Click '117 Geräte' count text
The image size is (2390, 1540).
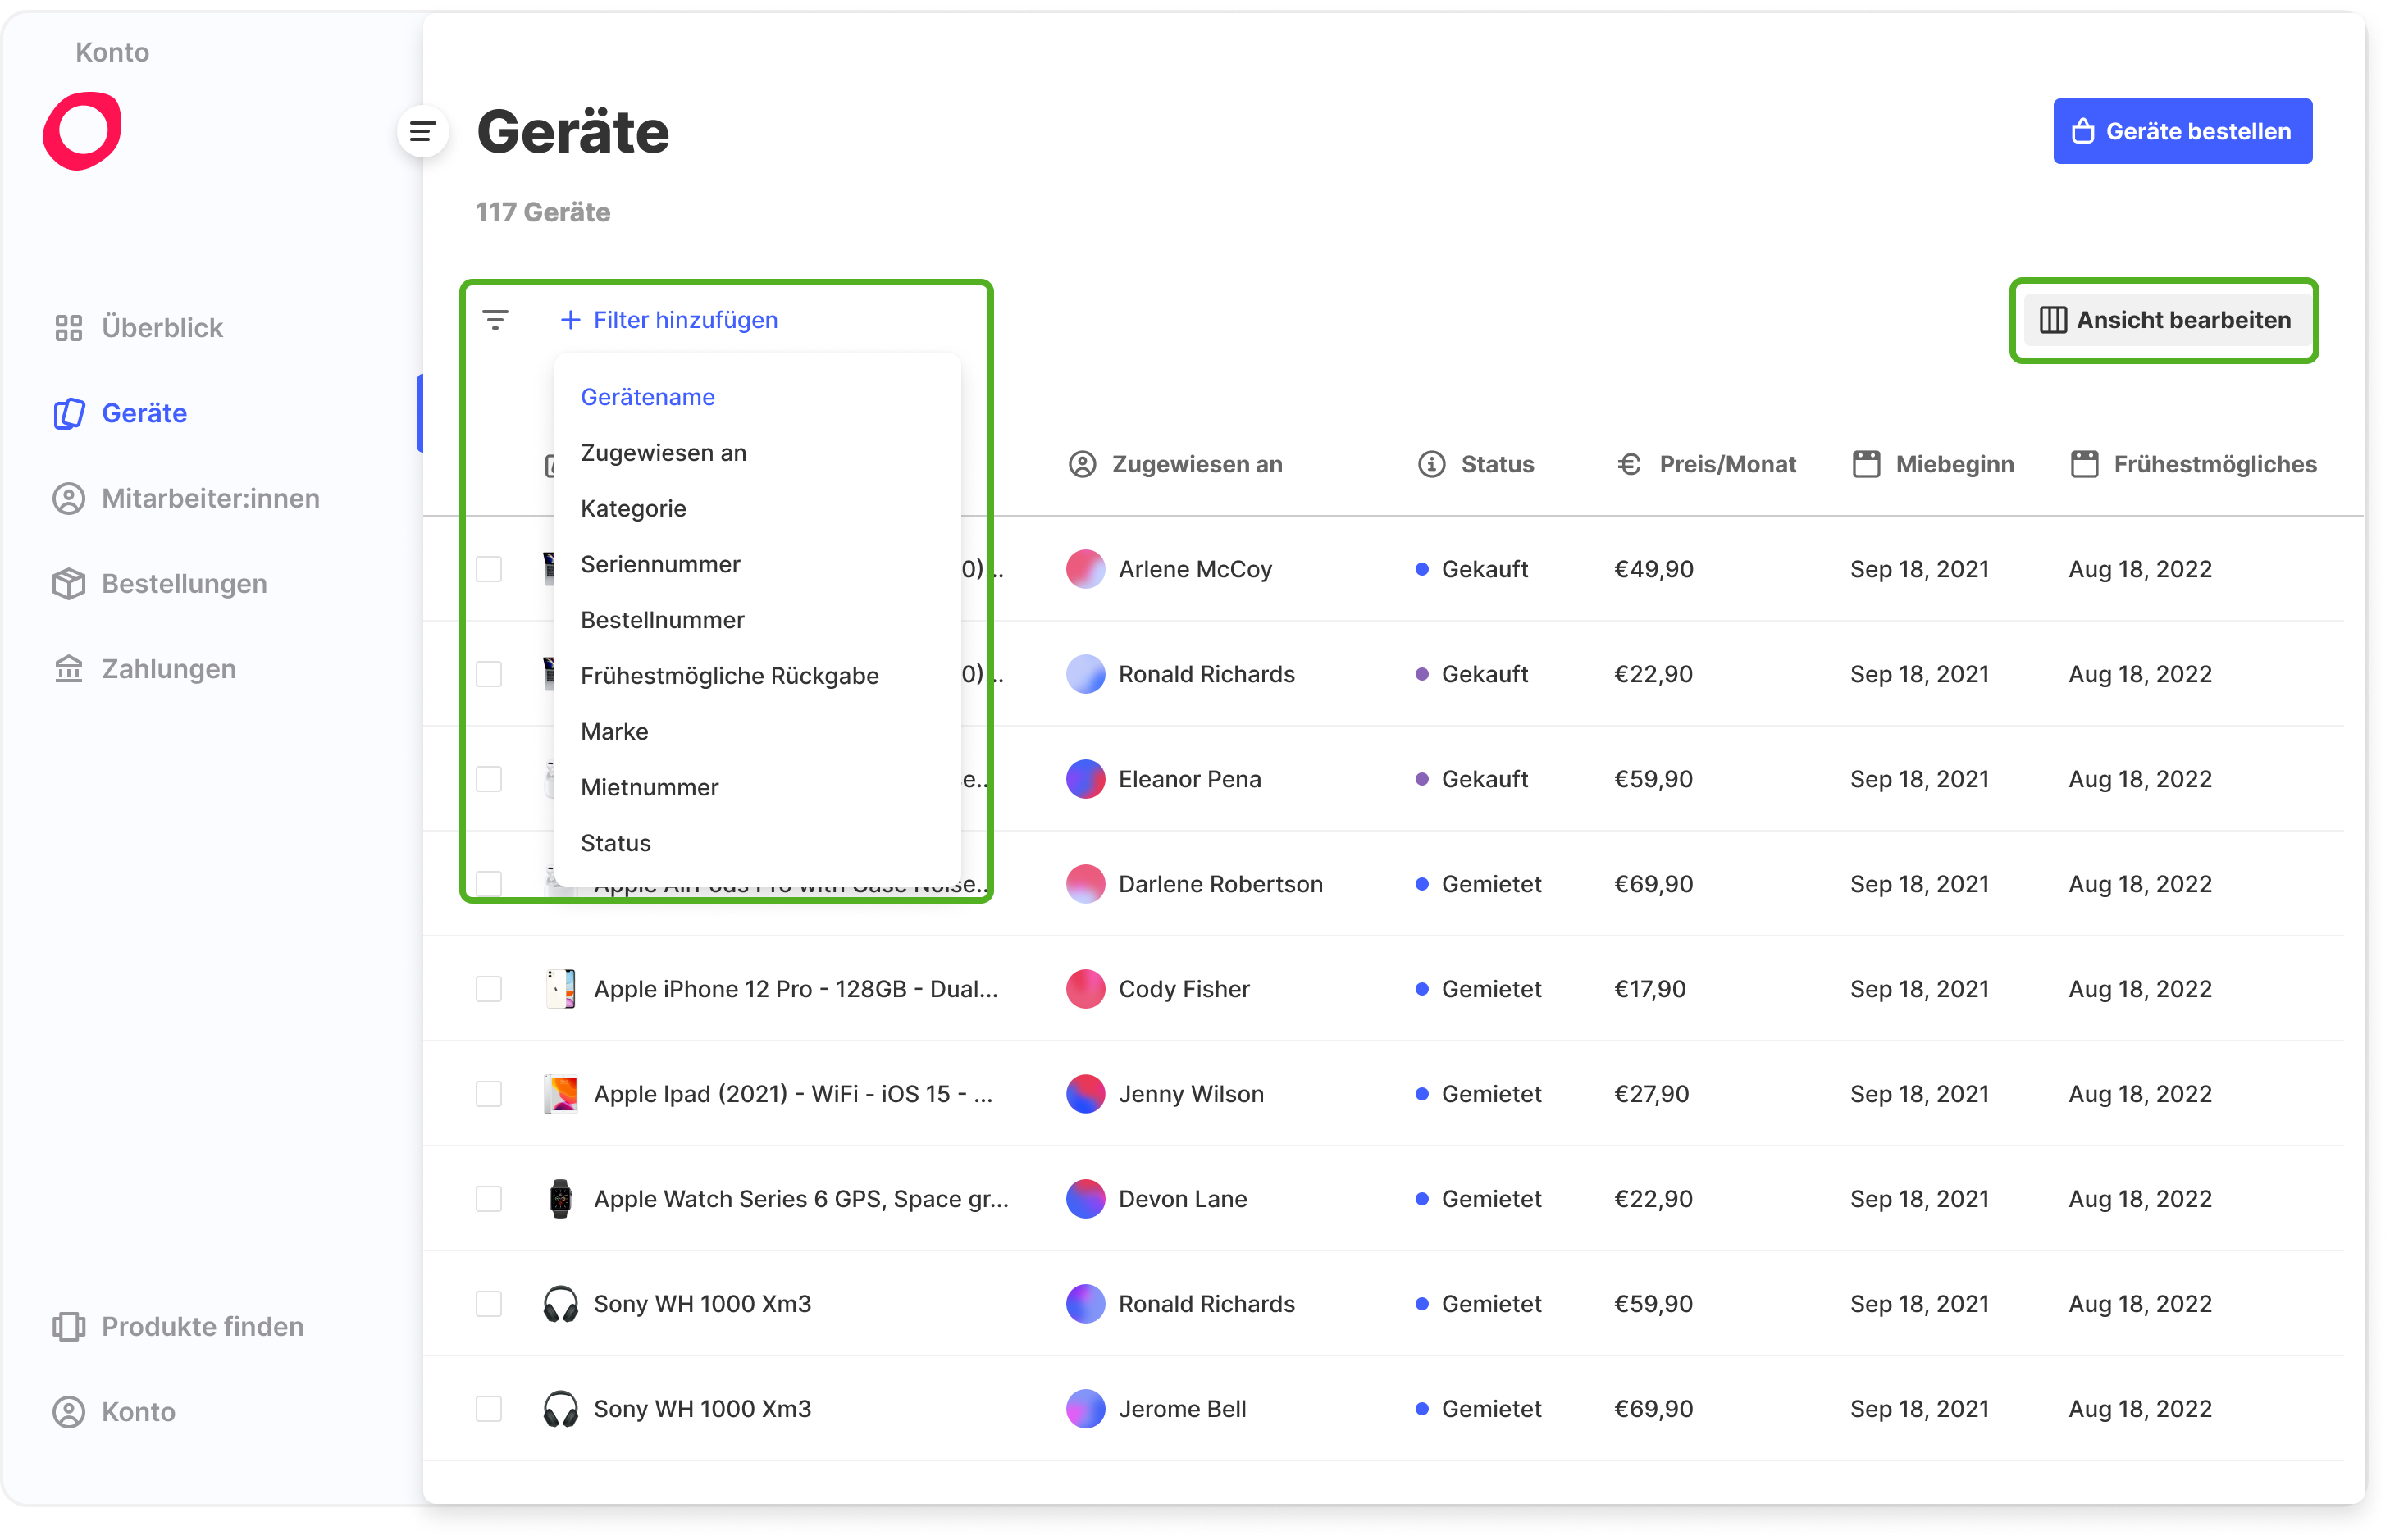point(543,212)
